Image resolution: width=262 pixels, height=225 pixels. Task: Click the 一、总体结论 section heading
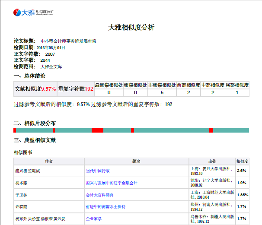click(29, 76)
